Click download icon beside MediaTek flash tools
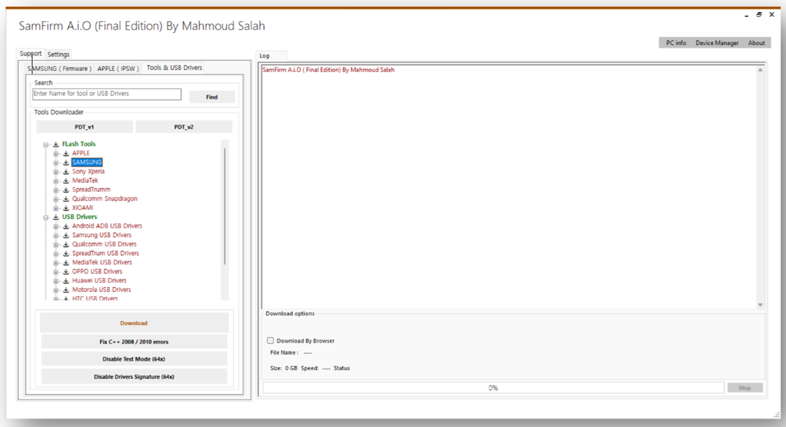The image size is (786, 427). tap(66, 181)
